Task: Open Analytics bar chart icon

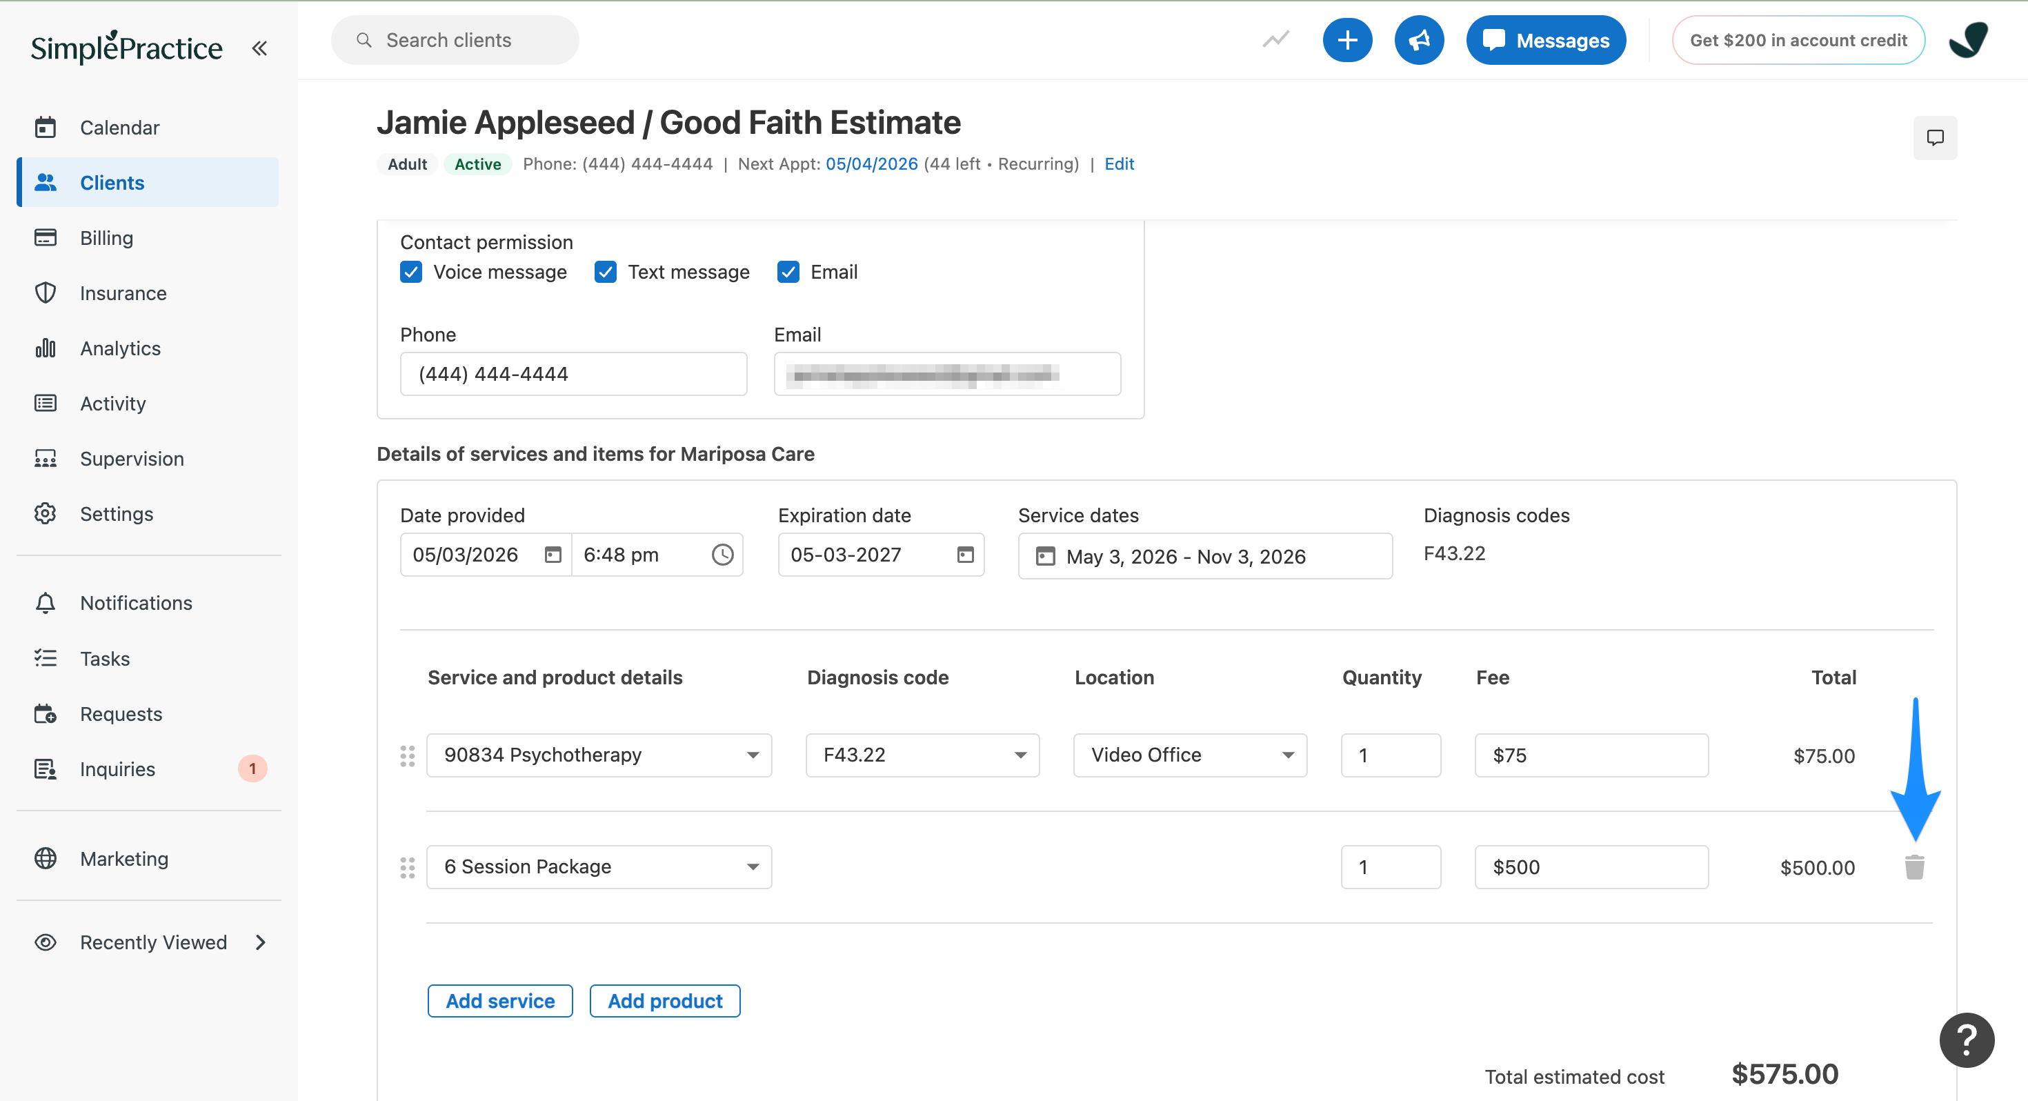Action: 46,348
